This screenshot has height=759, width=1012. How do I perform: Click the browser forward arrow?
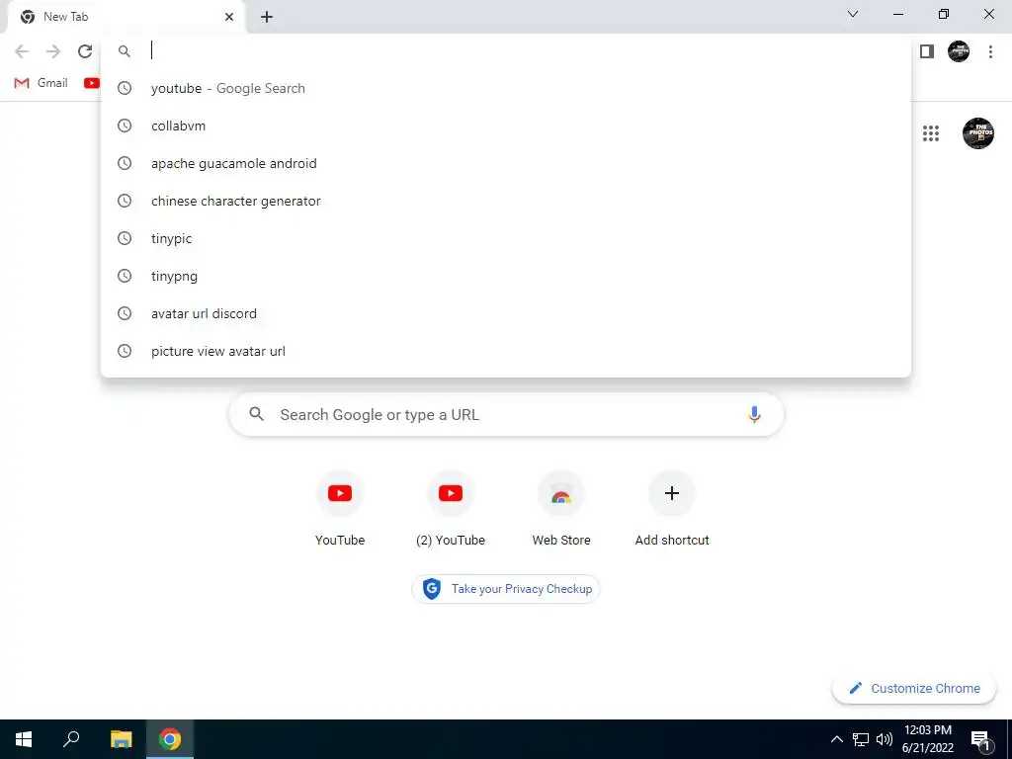coord(53,51)
